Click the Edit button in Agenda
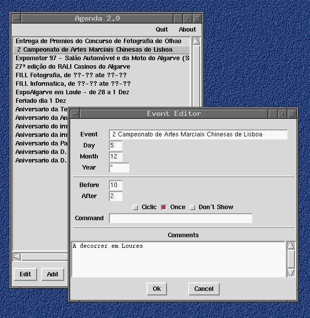Viewport: 310px width, 318px height. point(26,274)
